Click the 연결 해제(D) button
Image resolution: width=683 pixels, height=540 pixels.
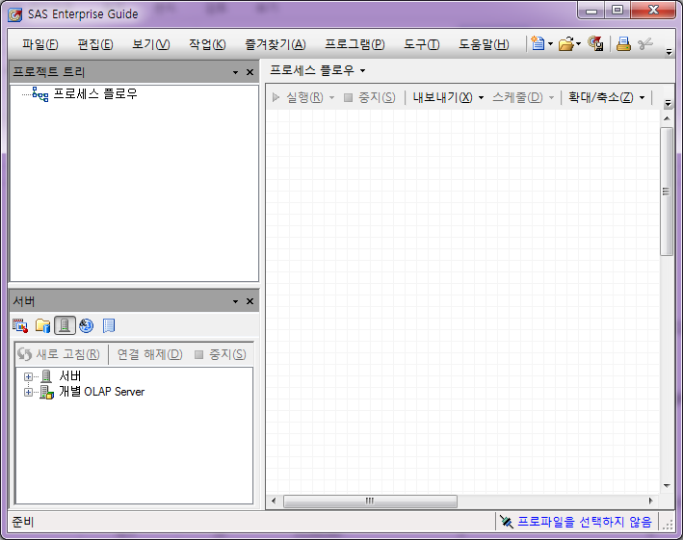coord(149,354)
